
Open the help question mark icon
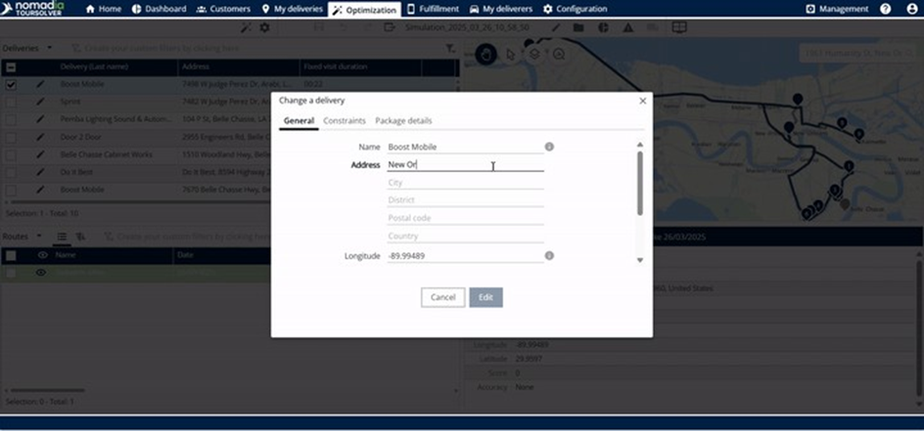point(886,9)
